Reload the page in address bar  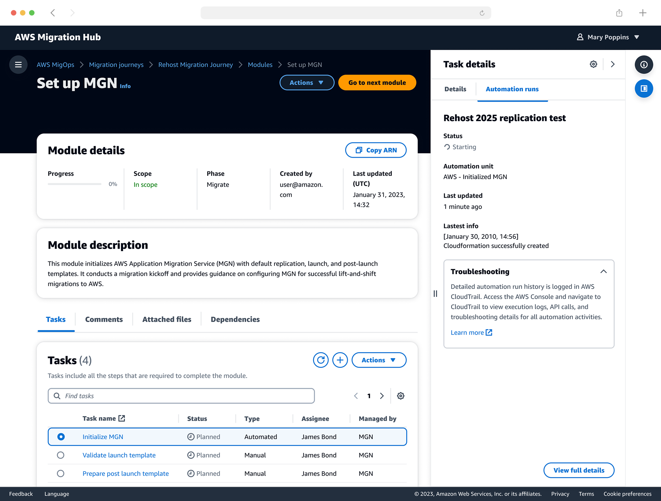point(482,13)
